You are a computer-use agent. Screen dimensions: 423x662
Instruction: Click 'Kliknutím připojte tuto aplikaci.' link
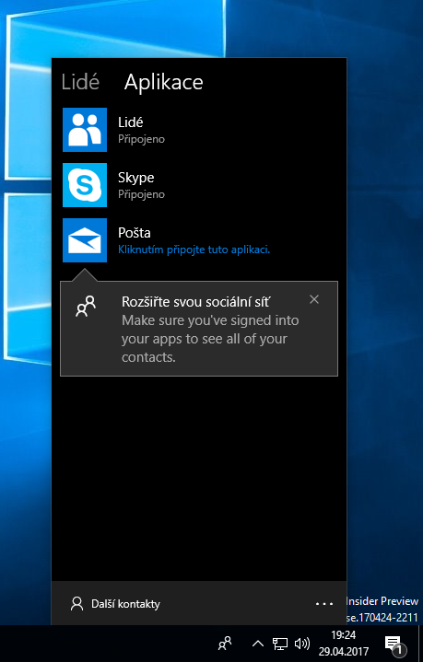[x=194, y=250]
